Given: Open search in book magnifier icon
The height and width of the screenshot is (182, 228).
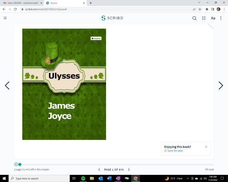Looking at the screenshot, I should tap(195, 18).
